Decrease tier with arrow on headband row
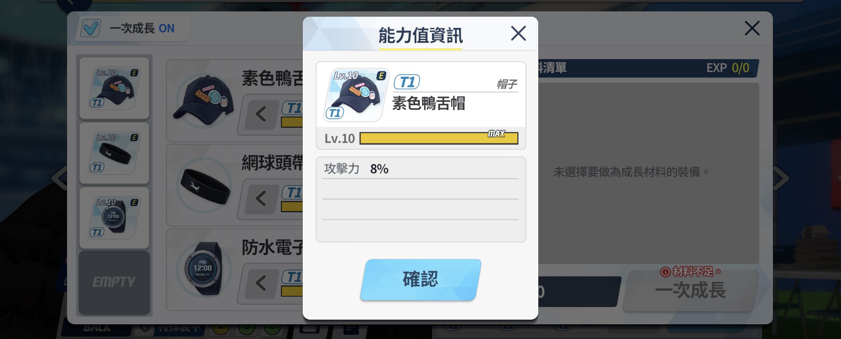The height and width of the screenshot is (339, 841). tap(261, 198)
